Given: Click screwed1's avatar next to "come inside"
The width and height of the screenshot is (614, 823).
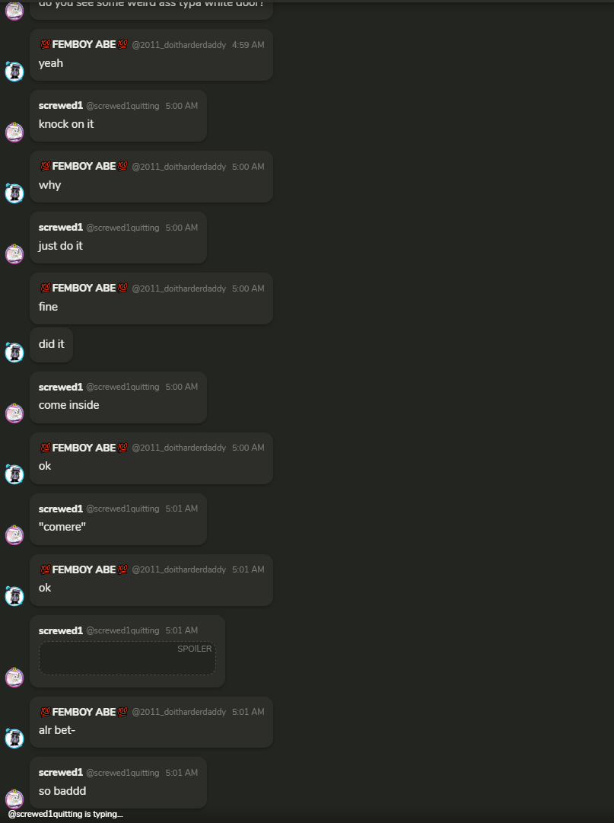Looking at the screenshot, I should pos(14,413).
